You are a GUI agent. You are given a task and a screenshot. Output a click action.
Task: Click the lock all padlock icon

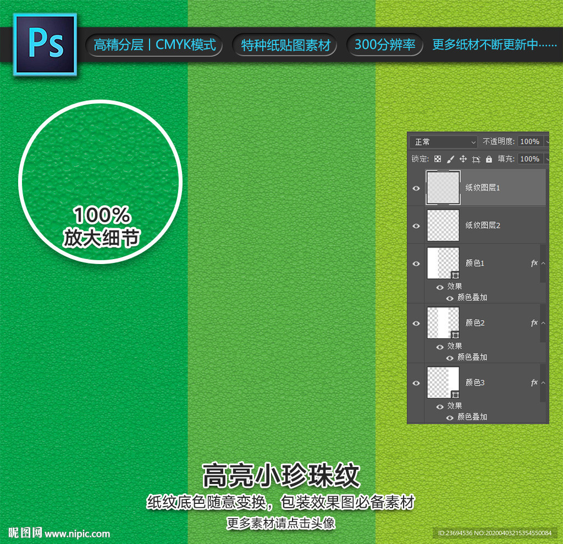(489, 159)
